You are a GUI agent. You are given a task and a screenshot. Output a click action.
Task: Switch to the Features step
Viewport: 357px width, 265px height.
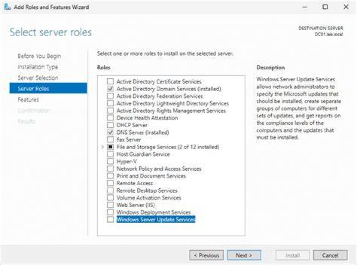click(x=28, y=100)
